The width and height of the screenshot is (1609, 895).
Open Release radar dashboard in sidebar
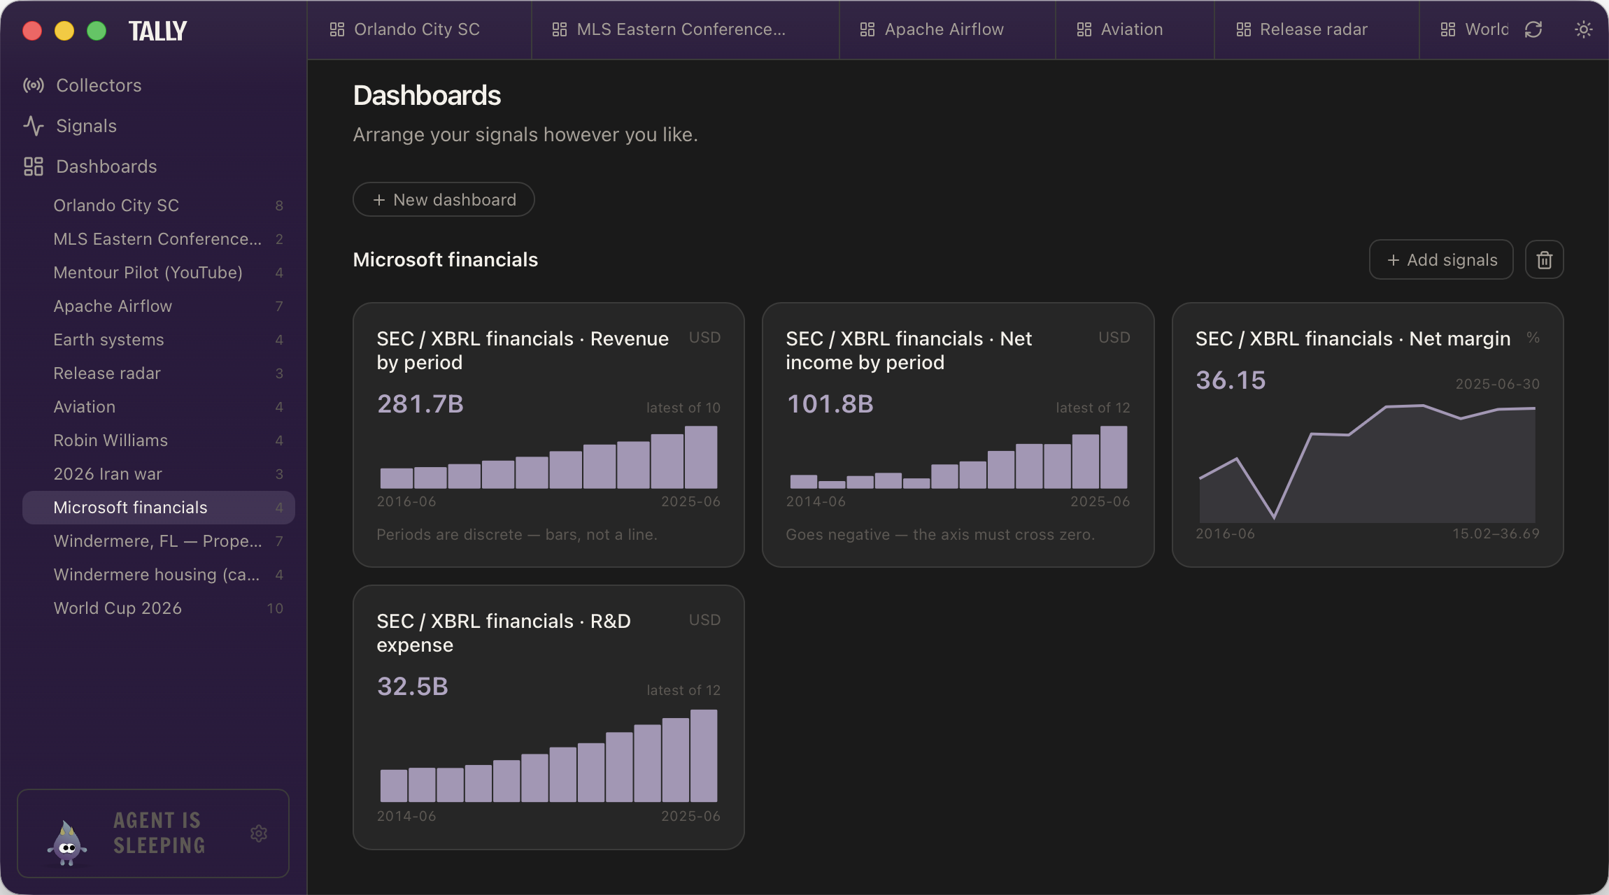pos(158,373)
